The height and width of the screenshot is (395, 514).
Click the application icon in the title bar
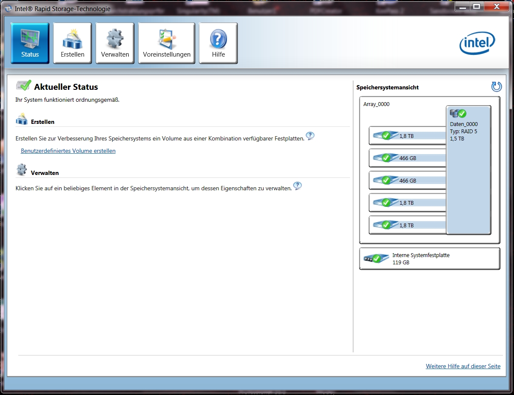click(8, 9)
